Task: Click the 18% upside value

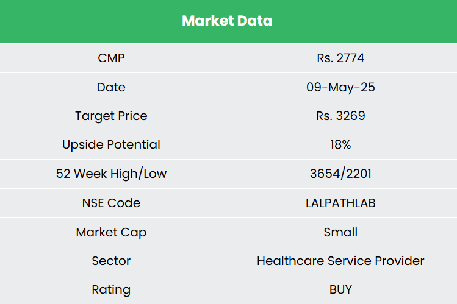Action: click(340, 144)
